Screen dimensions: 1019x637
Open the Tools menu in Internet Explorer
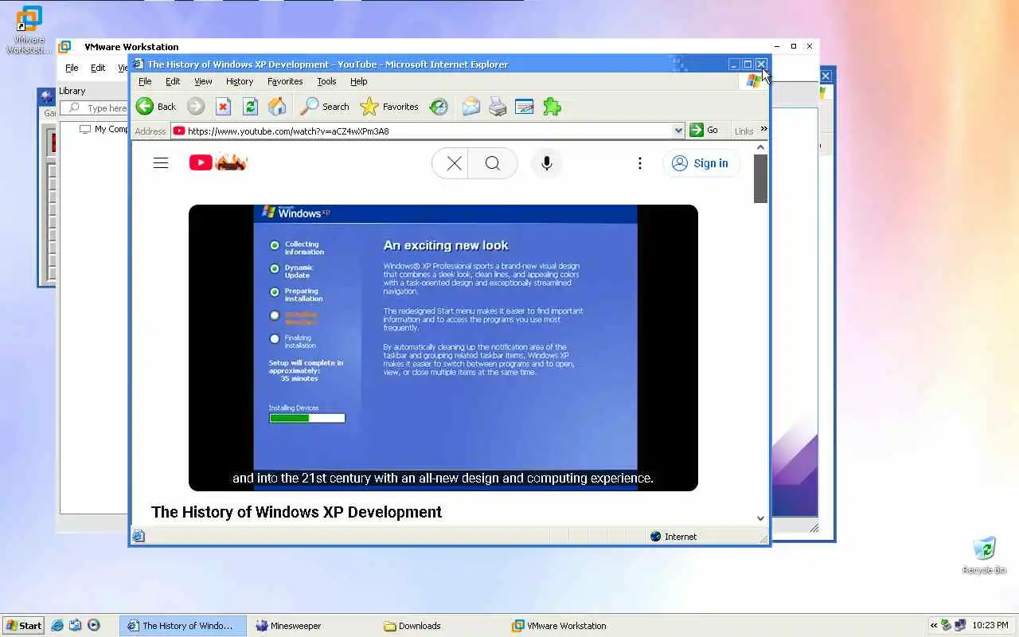pos(326,81)
